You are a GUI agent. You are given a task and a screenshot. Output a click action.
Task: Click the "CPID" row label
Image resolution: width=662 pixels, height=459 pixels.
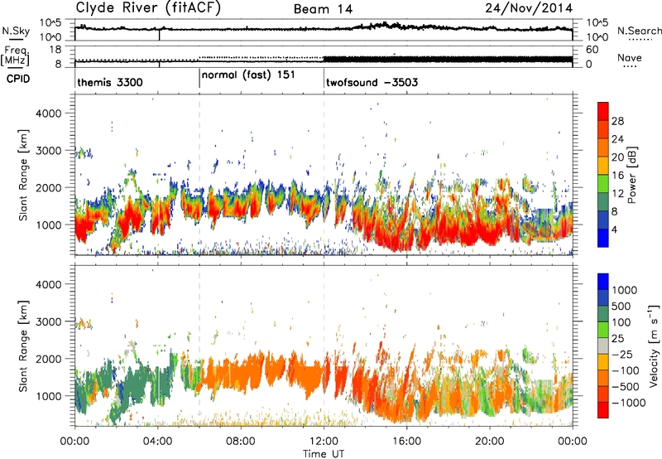pos(17,79)
